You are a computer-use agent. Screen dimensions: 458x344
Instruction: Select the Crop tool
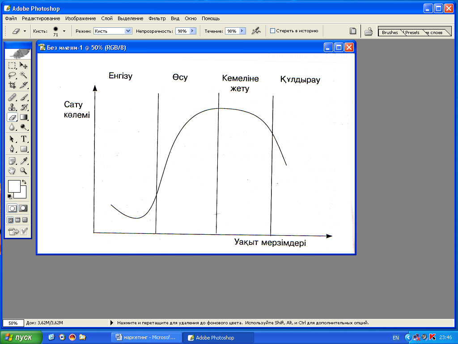point(12,85)
